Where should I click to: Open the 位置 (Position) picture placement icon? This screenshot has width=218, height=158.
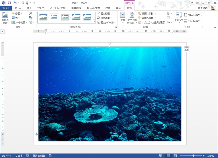coord(123,15)
